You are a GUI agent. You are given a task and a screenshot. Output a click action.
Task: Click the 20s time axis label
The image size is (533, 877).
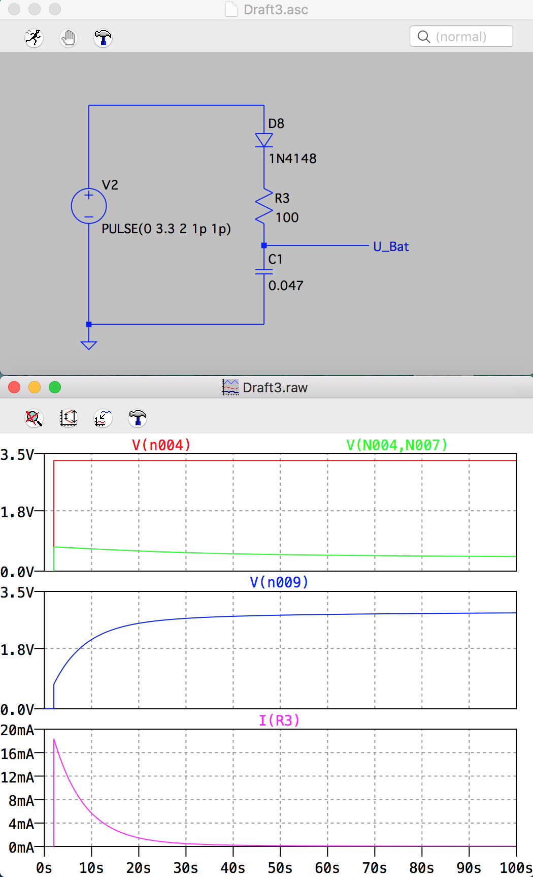click(138, 868)
